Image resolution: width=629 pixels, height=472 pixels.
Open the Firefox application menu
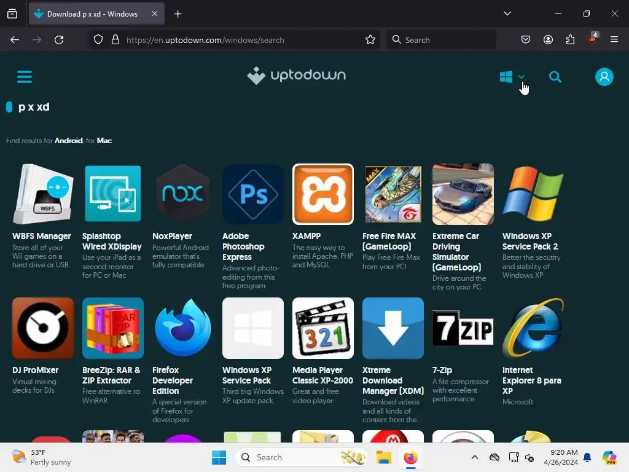pyautogui.click(x=614, y=39)
